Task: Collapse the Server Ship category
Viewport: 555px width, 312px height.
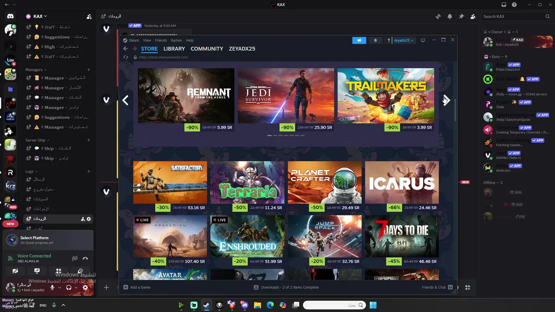Action: pos(37,140)
